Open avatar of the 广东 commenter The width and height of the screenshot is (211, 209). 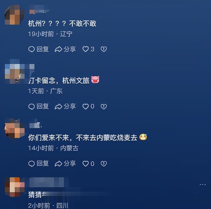(15, 71)
